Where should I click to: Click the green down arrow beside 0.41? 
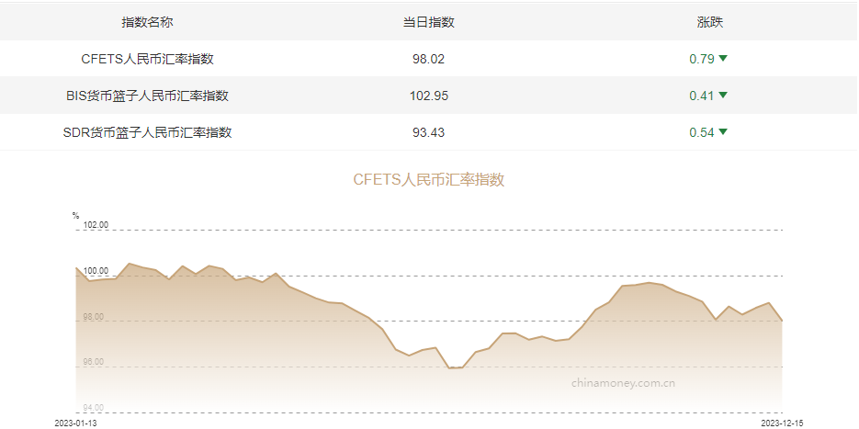(723, 96)
